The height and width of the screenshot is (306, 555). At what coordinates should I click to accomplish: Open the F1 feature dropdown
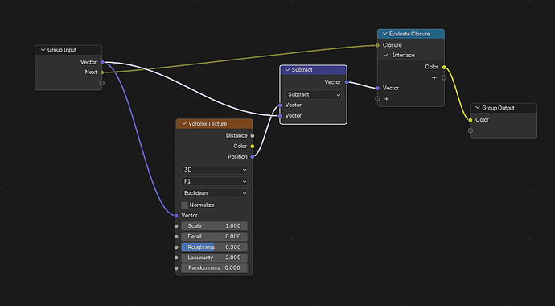point(214,181)
